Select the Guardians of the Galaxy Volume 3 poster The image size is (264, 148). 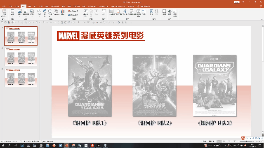click(215, 86)
